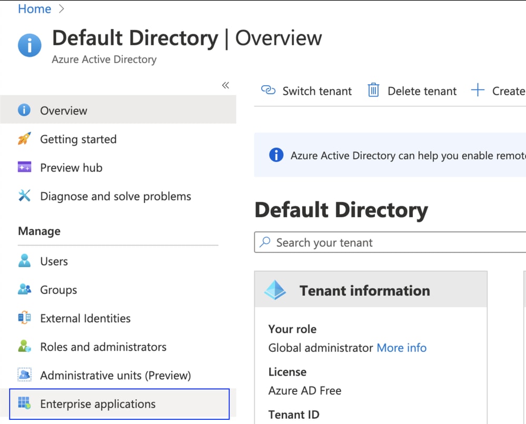Click the Overview info icon in sidebar
This screenshot has height=424, width=526.
tap(24, 110)
